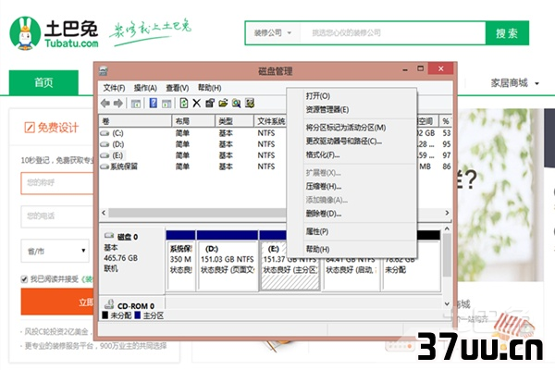The height and width of the screenshot is (370, 555).
Task: Open the 装修公司 search category dropdown
Action: click(272, 33)
